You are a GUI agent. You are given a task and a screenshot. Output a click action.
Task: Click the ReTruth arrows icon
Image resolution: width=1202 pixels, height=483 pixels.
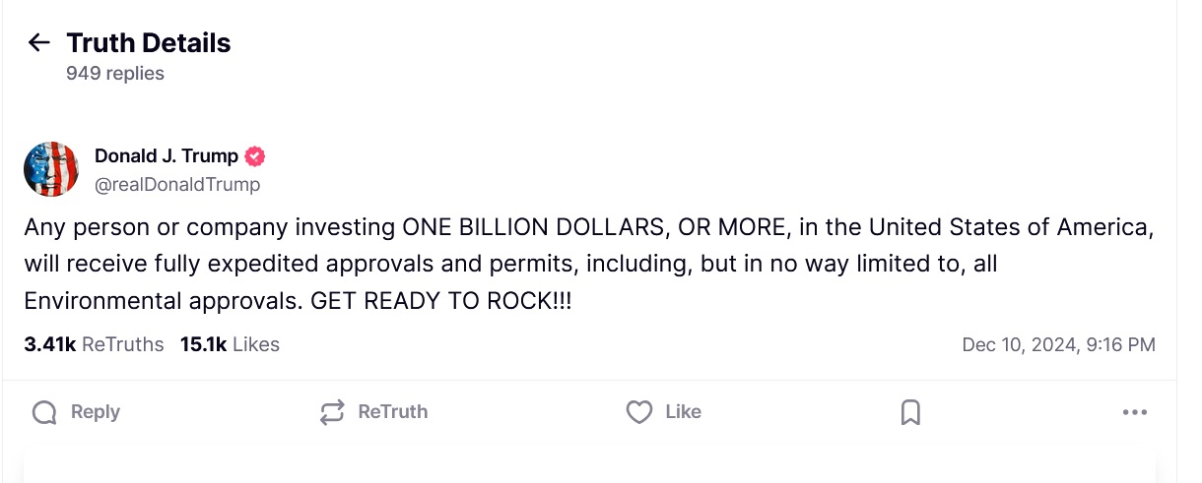(333, 412)
